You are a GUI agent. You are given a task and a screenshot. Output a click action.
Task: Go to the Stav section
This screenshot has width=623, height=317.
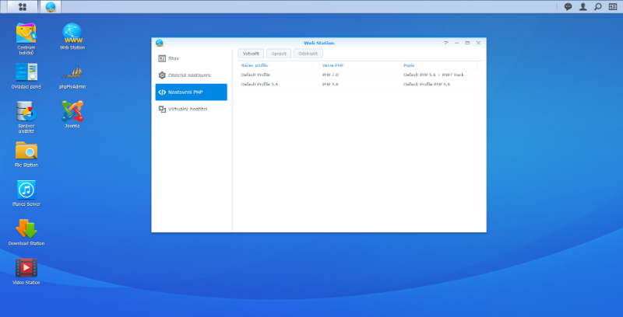pos(191,58)
